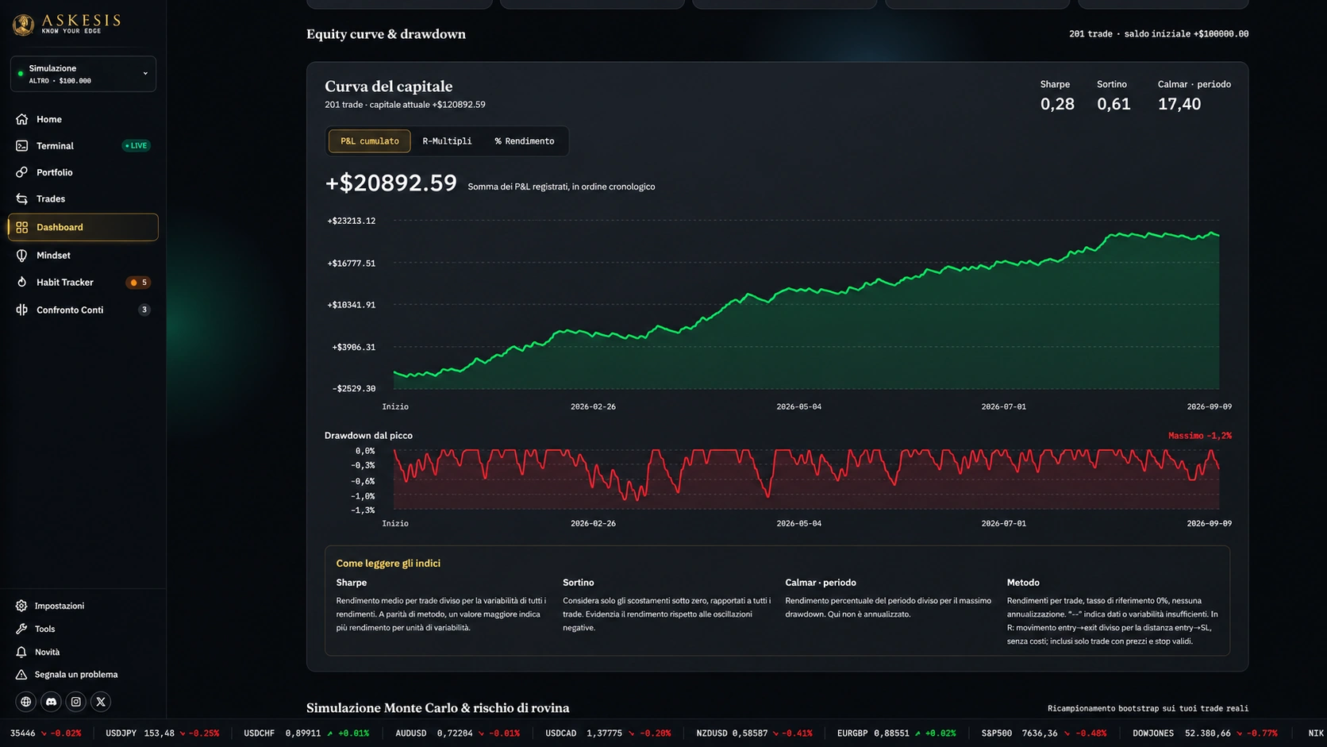Go to the Mindset menu label
Viewport: 1327px width, 747px height.
[53, 256]
